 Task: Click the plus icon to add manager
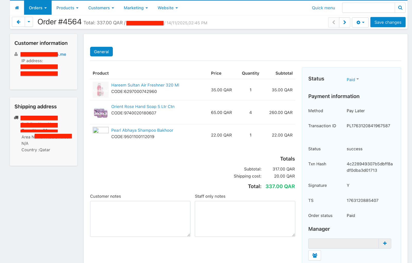tap(385, 243)
